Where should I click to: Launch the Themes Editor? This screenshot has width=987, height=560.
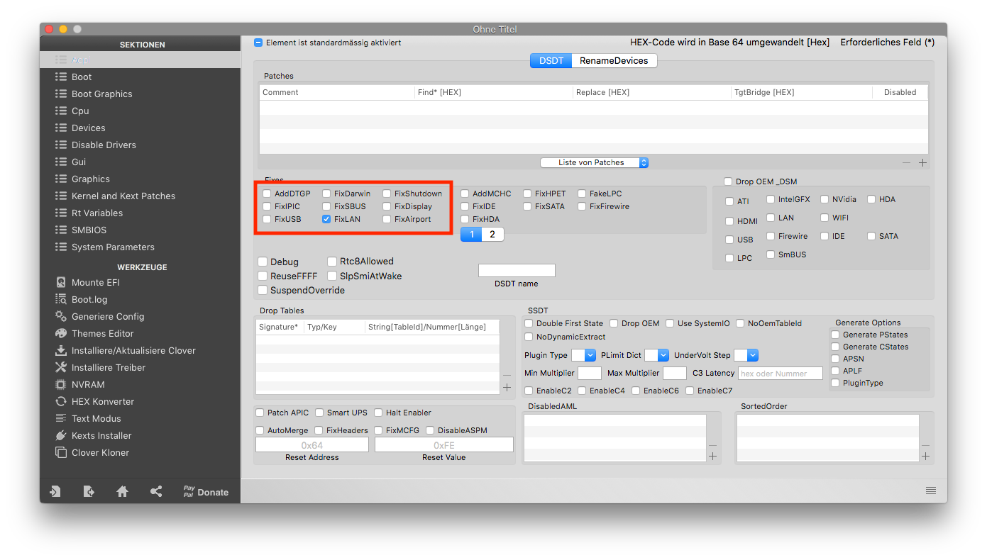point(102,333)
